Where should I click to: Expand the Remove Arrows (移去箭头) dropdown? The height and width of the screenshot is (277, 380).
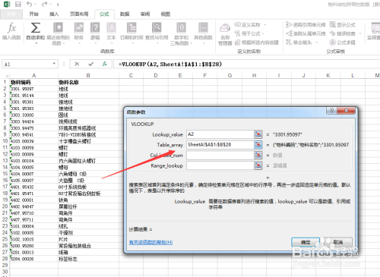[x=316, y=42]
